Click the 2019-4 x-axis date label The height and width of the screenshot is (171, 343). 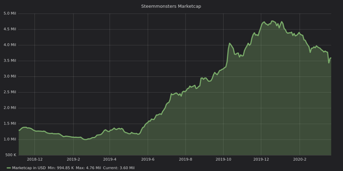point(109,159)
